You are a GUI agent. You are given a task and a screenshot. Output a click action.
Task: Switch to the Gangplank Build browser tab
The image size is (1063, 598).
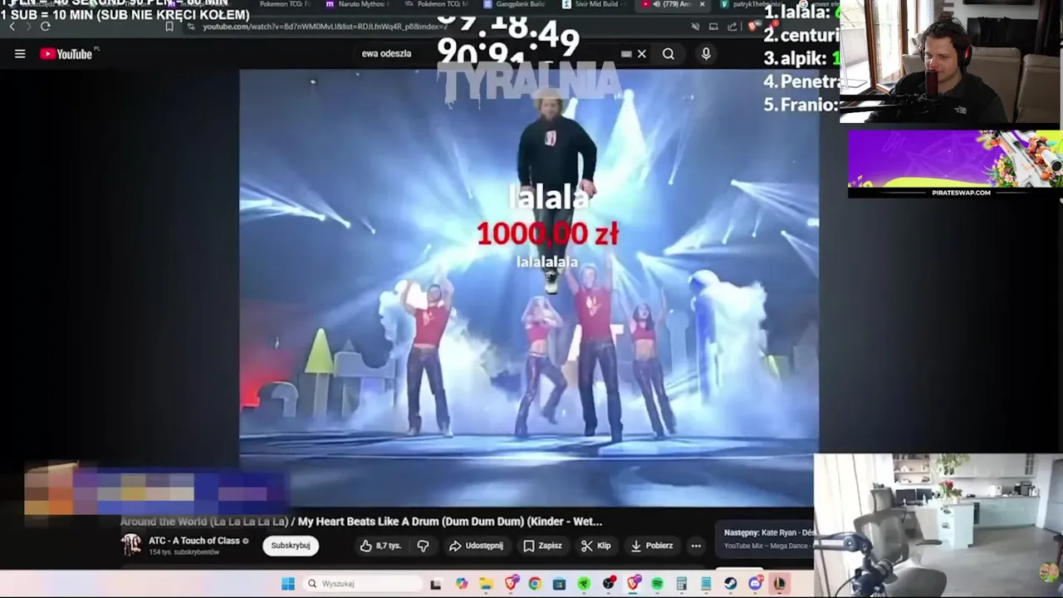pyautogui.click(x=515, y=4)
